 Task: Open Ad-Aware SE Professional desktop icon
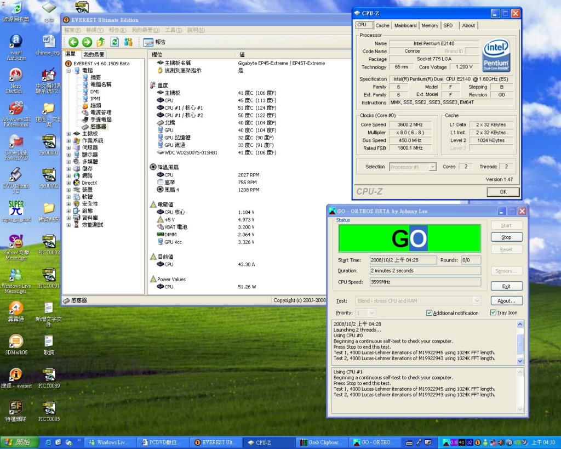16,114
